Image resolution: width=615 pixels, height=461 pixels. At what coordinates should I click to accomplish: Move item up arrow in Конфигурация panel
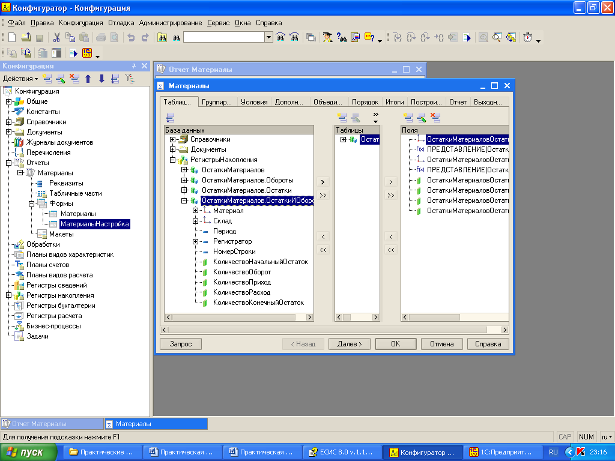[x=88, y=79]
